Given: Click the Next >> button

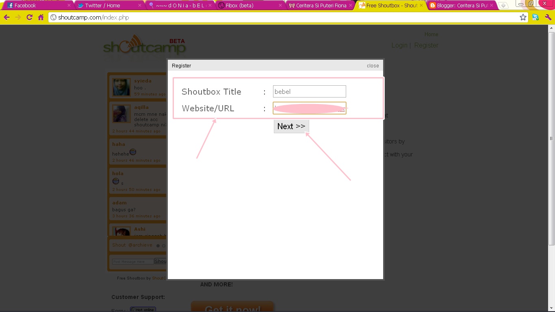Looking at the screenshot, I should pyautogui.click(x=291, y=126).
